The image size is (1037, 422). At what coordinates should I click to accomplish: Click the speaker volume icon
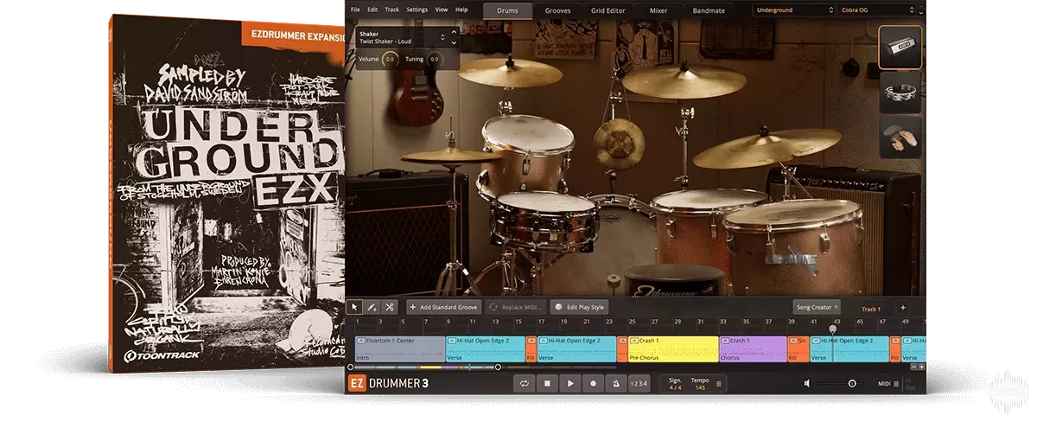point(807,383)
